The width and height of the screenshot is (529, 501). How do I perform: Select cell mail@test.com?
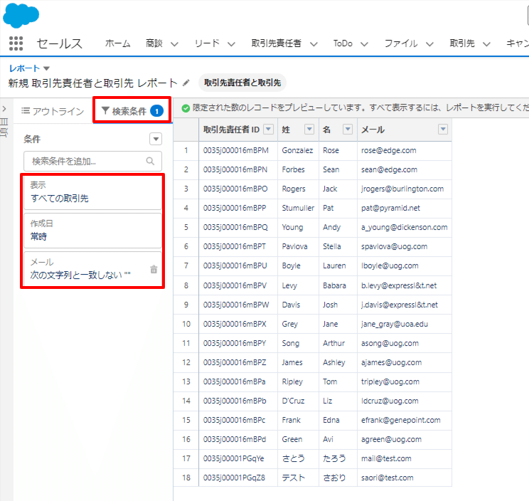tap(404, 459)
